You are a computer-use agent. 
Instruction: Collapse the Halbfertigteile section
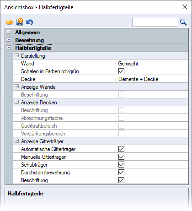[x=9, y=48]
